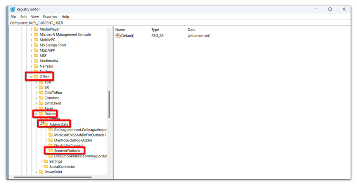Open the View menu
The width and height of the screenshot is (357, 186).
click(x=35, y=17)
